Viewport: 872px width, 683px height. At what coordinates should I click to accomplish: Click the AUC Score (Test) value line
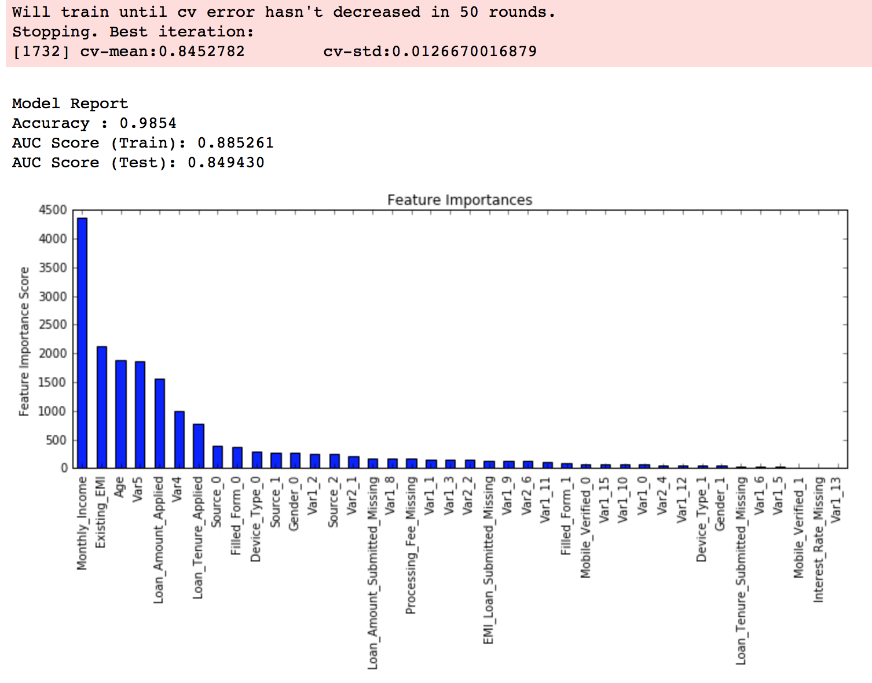tap(138, 163)
